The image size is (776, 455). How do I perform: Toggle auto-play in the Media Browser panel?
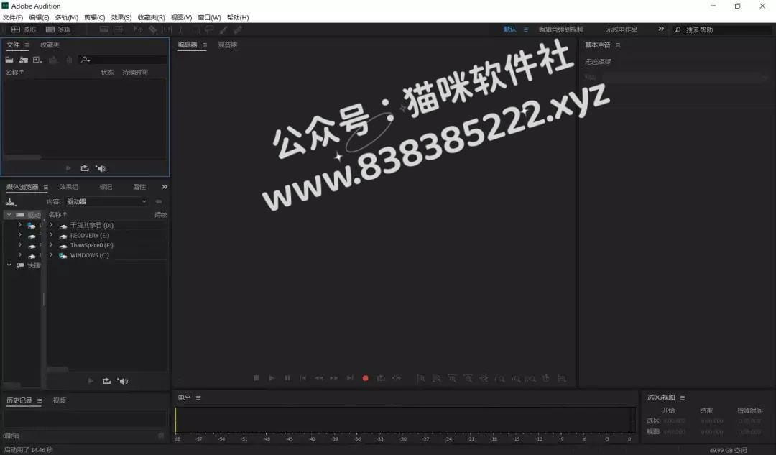click(x=123, y=381)
